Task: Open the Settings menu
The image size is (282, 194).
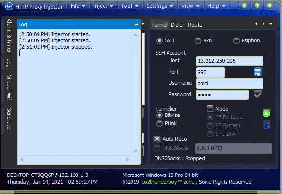Action: tap(160, 6)
